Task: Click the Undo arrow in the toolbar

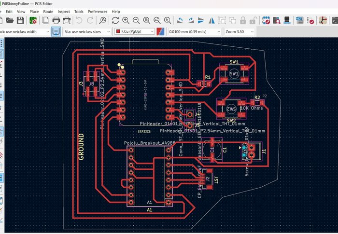Action: pos(79,20)
